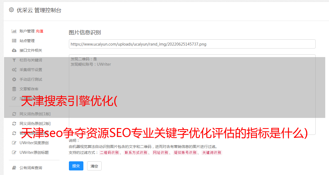Go to 站点管理
The image size is (329, 175).
[27, 41]
